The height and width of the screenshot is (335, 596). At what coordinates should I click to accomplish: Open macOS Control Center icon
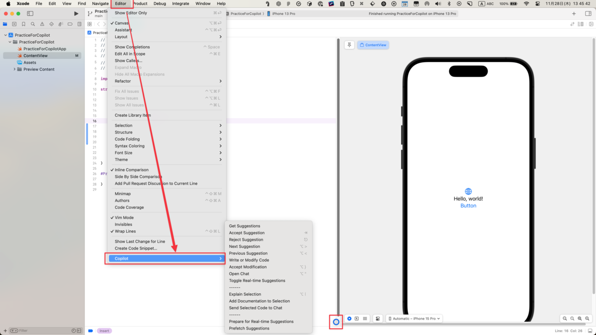pos(537,3)
